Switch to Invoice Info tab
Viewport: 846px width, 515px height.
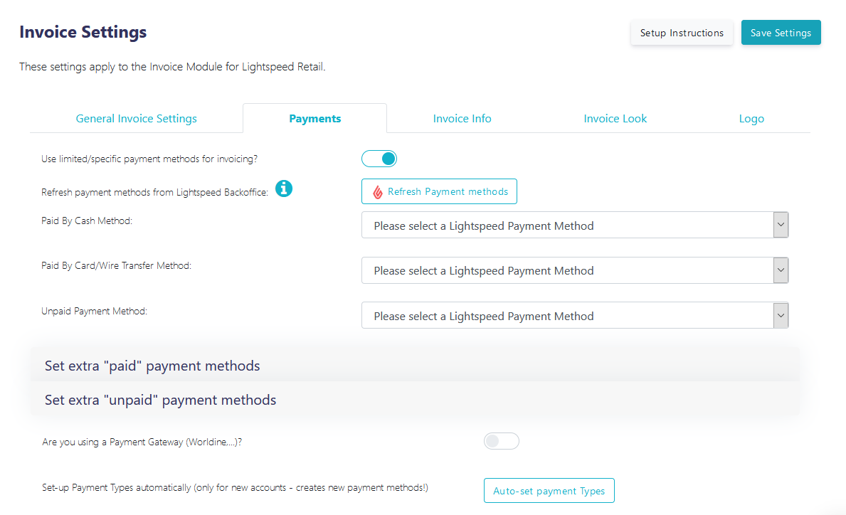pyautogui.click(x=462, y=119)
